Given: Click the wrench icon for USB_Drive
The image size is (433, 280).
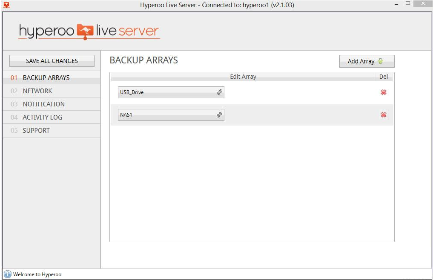Looking at the screenshot, I should [x=219, y=92].
